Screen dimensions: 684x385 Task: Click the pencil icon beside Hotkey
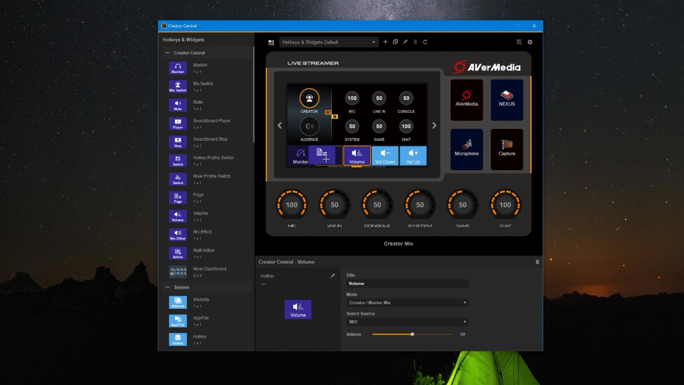click(x=333, y=276)
